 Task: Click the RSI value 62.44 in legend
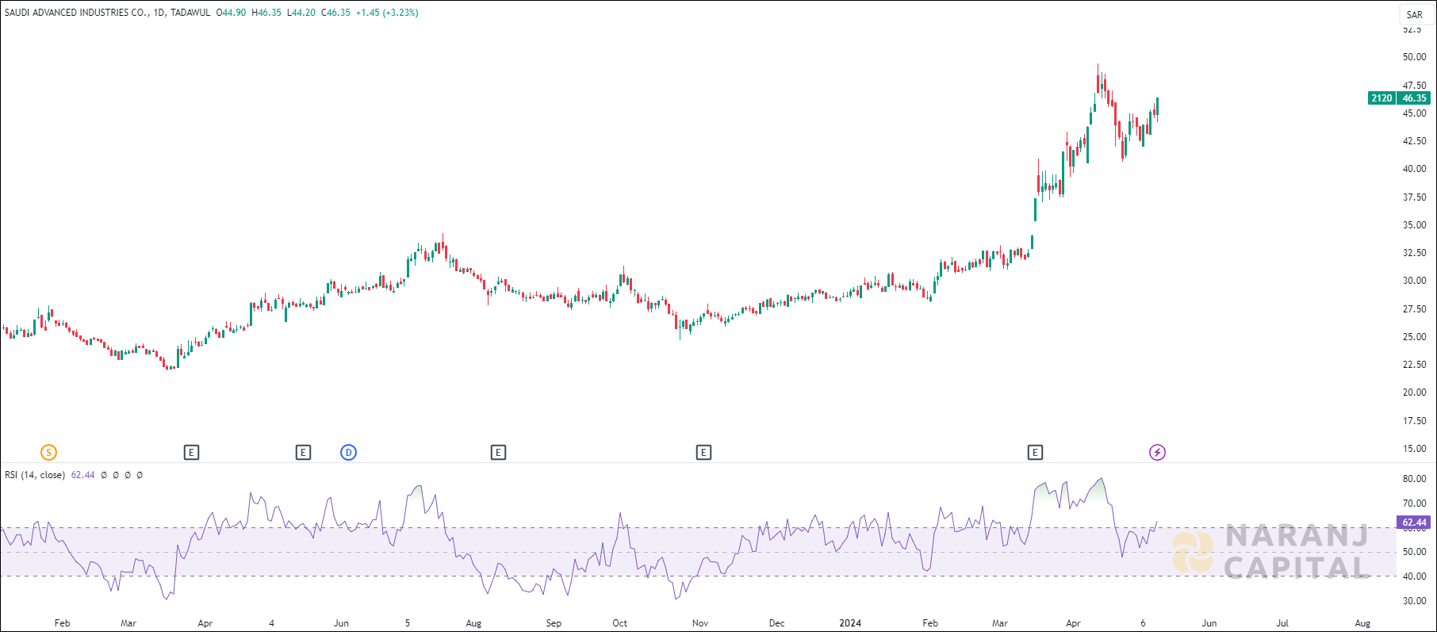pyautogui.click(x=83, y=475)
